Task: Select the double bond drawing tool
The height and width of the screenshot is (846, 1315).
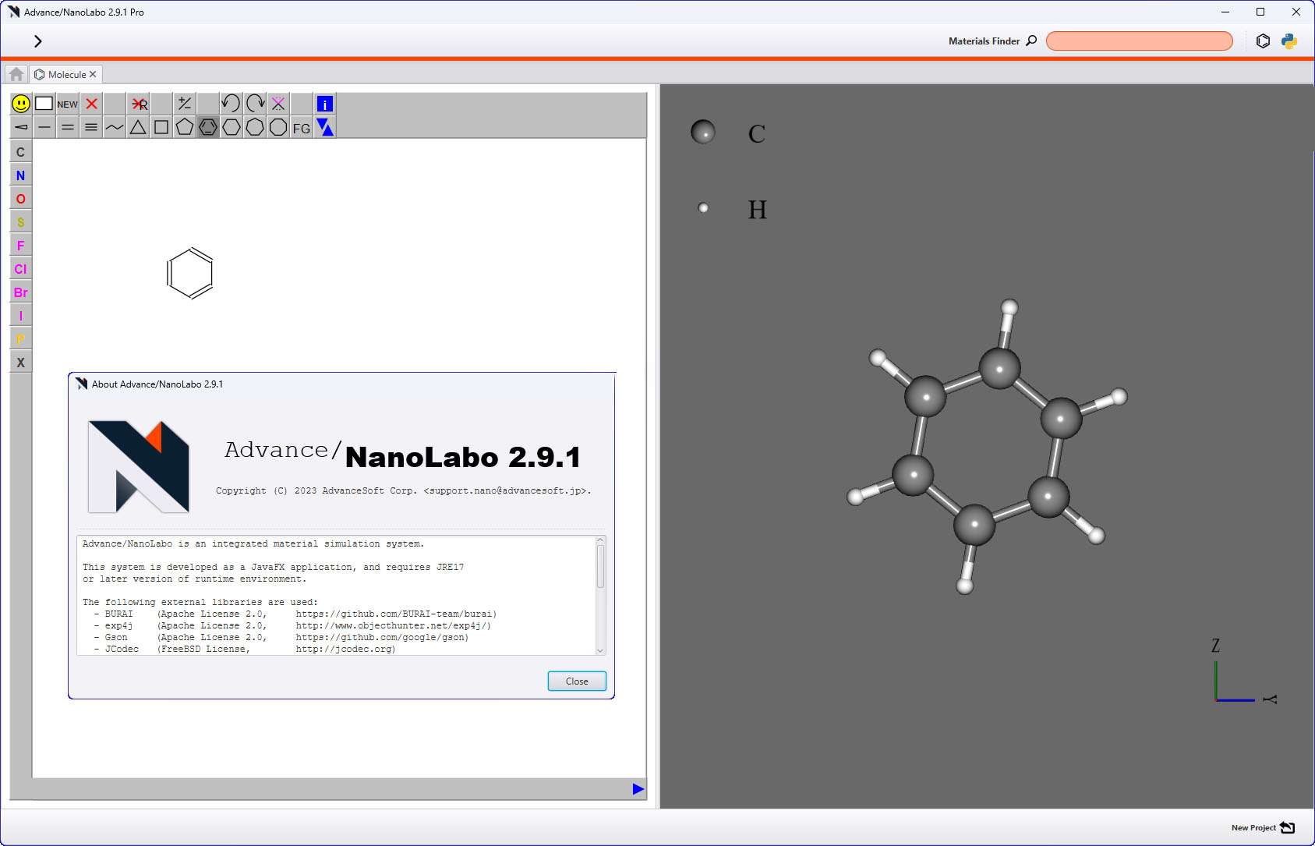Action: coord(67,126)
